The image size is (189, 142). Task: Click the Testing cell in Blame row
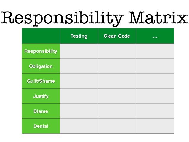(79, 111)
